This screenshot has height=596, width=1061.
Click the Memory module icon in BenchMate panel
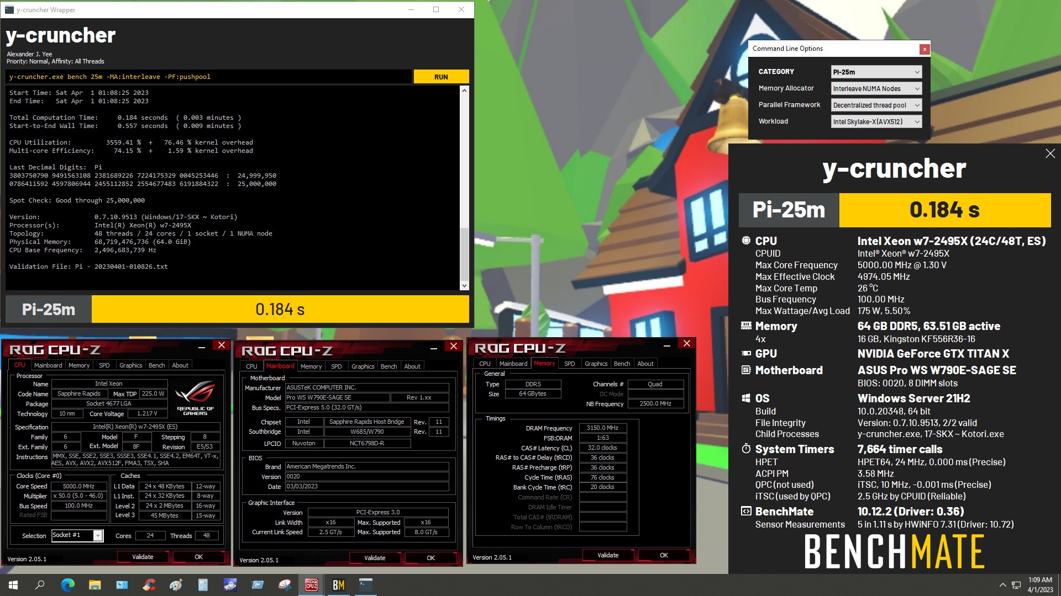[746, 326]
